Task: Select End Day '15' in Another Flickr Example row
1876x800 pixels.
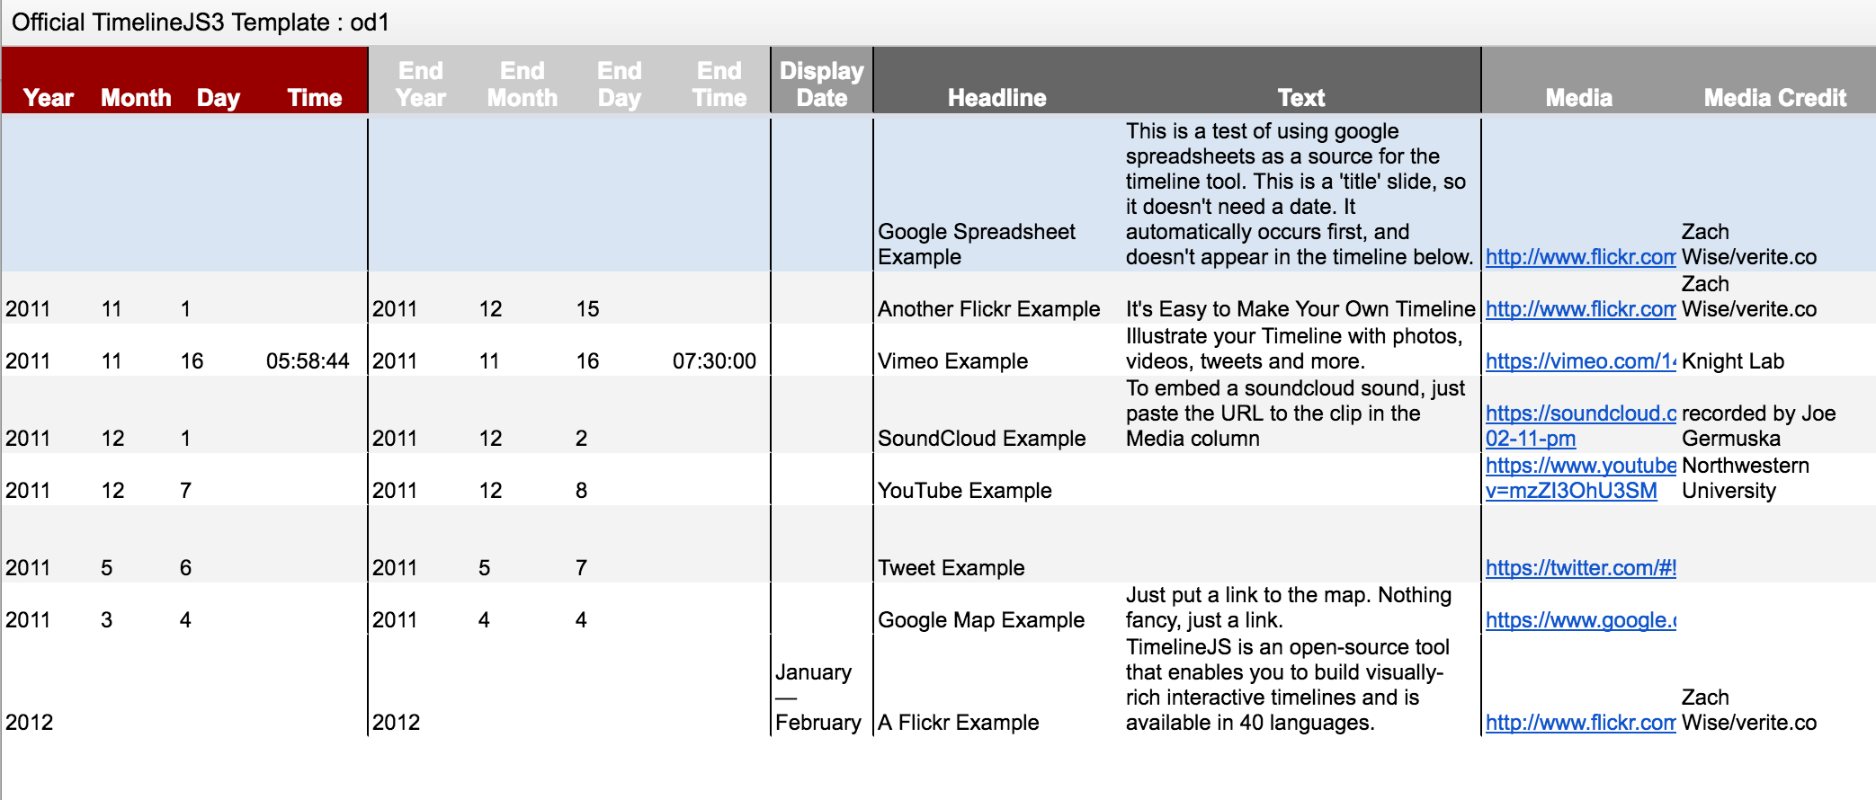Action: 587,309
